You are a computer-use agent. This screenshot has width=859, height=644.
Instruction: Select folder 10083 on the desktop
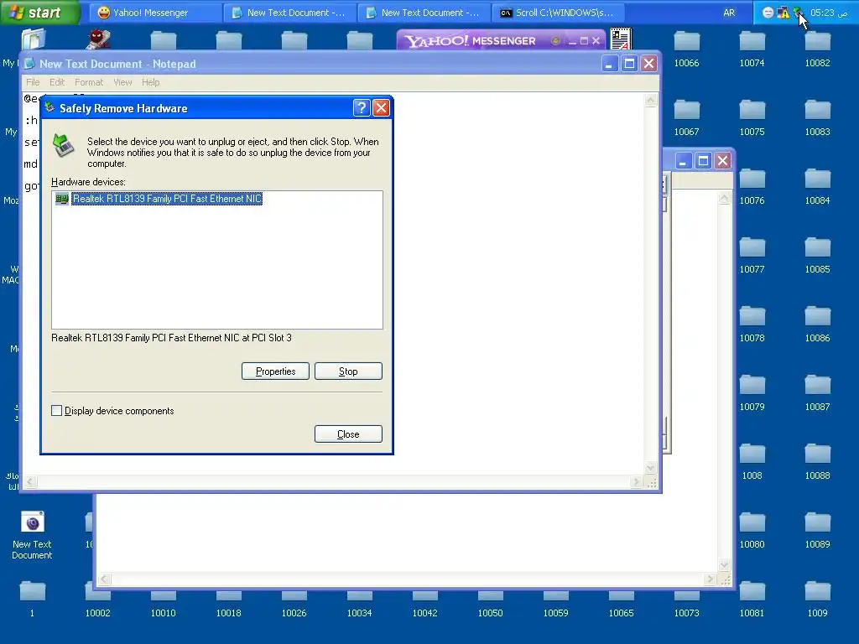(817, 117)
